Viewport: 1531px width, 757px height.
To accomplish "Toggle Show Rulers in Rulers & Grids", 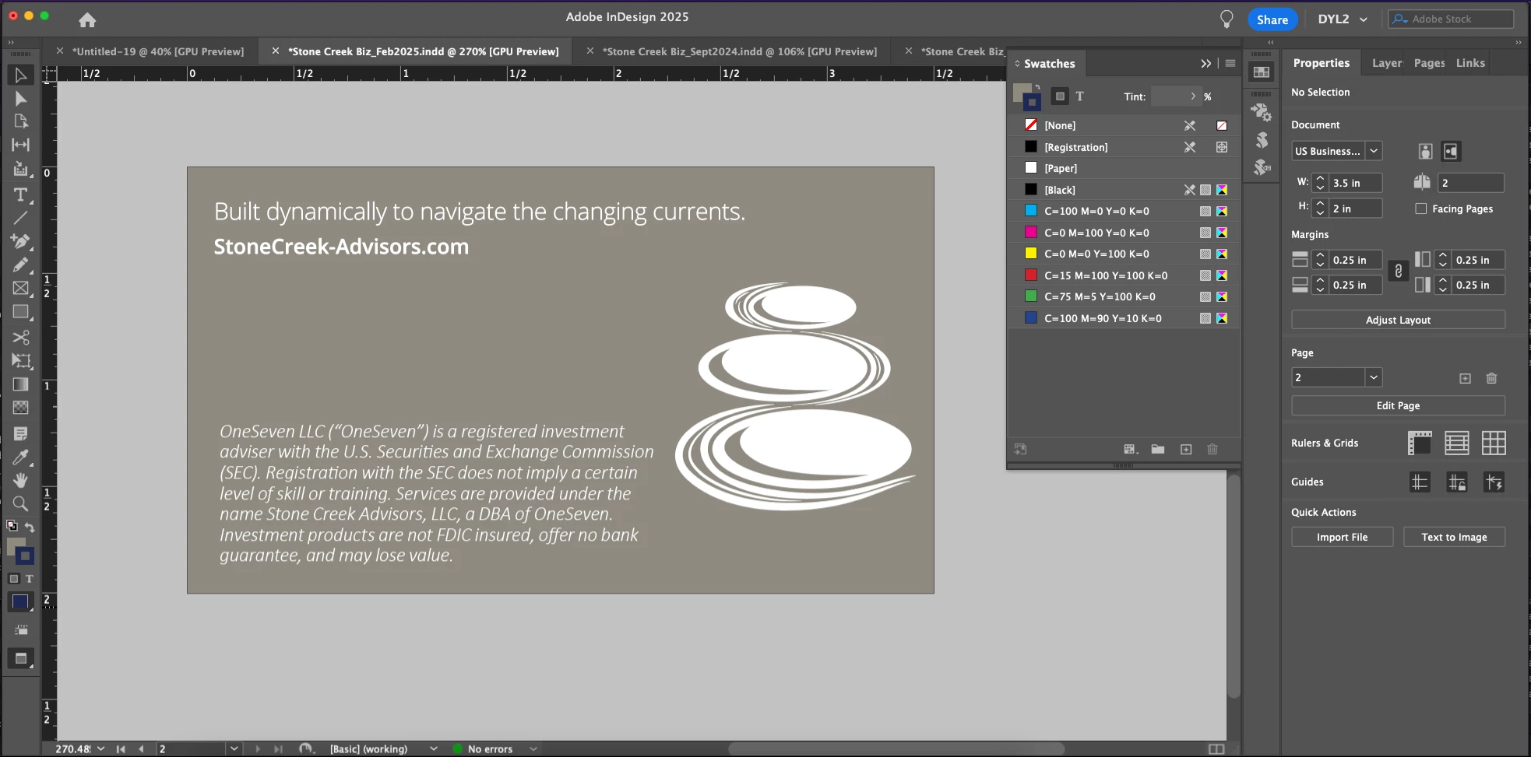I will coord(1420,443).
